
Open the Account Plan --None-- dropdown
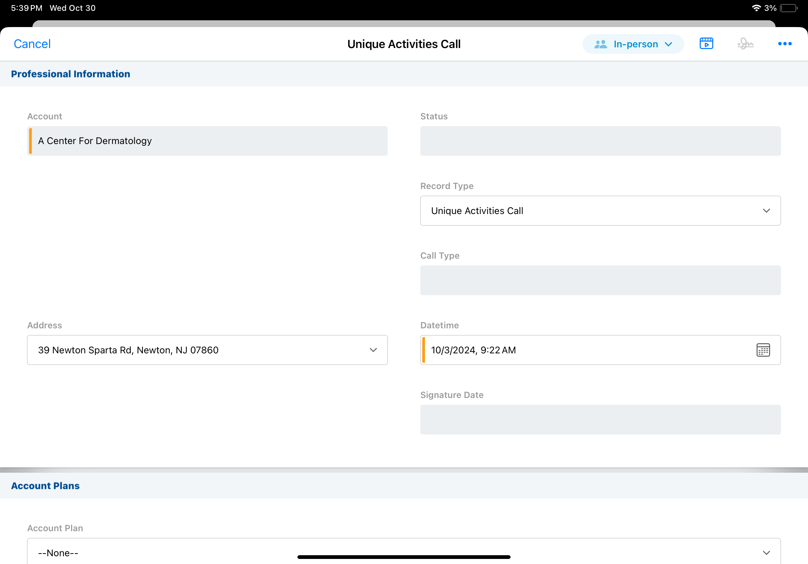[x=404, y=552]
